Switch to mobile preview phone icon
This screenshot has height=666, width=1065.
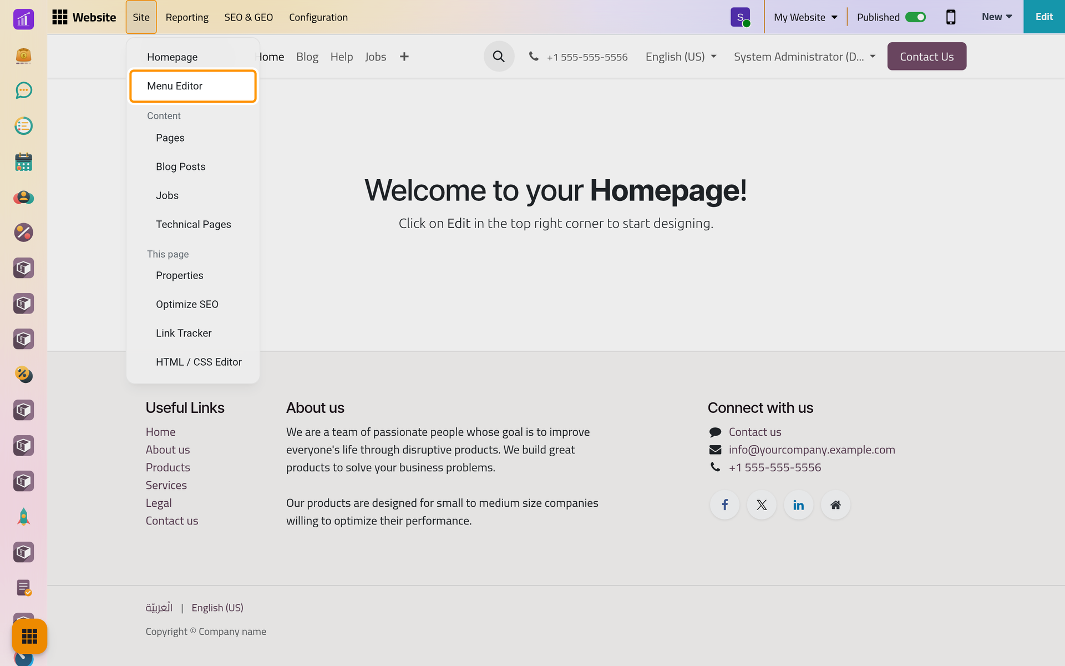[951, 17]
